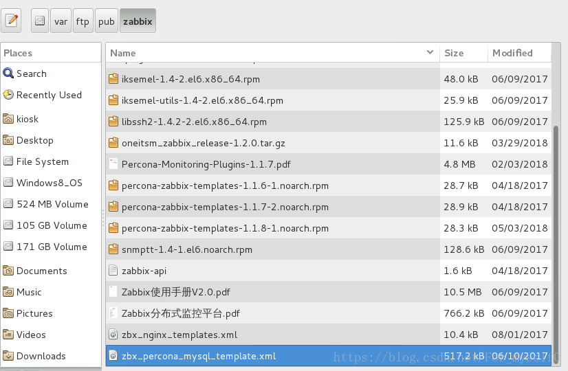Toggle the type-a-file-name pencil button
Viewport: 568px width, 371px height.
[x=11, y=21]
